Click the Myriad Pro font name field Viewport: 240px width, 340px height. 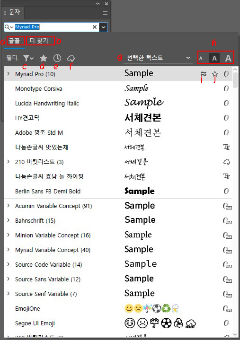coord(52,27)
